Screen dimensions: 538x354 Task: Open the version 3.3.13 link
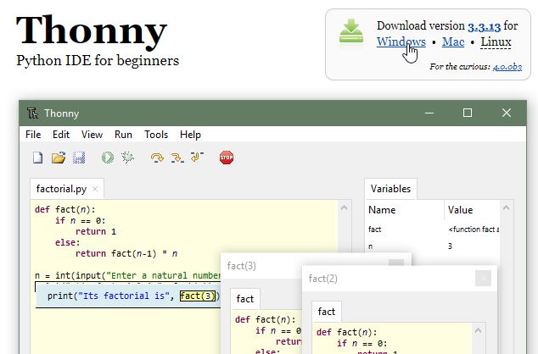click(484, 26)
